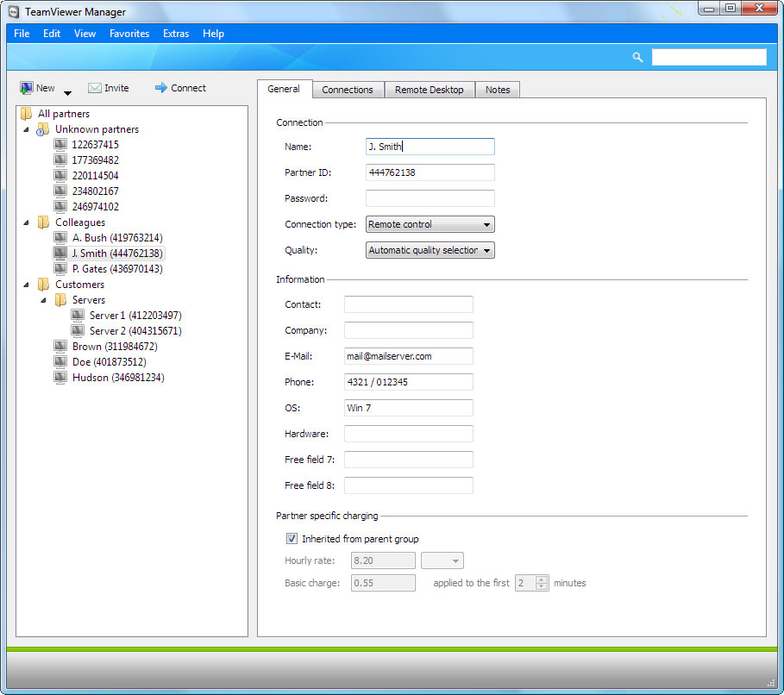Click computer icon for partner 246974102

[60, 207]
